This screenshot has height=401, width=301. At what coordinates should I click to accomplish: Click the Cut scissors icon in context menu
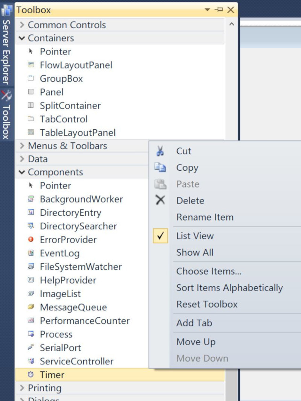tap(160, 151)
